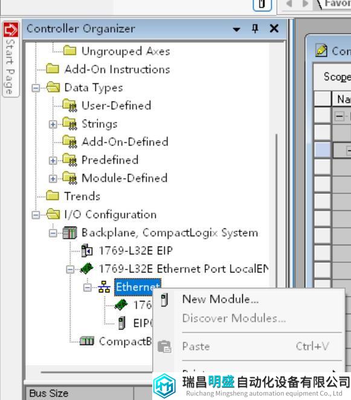The width and height of the screenshot is (351, 400).
Task: Choose New Module... from the context menu
Action: 221,299
